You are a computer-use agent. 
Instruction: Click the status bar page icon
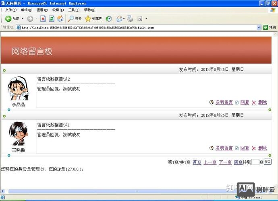point(3,197)
